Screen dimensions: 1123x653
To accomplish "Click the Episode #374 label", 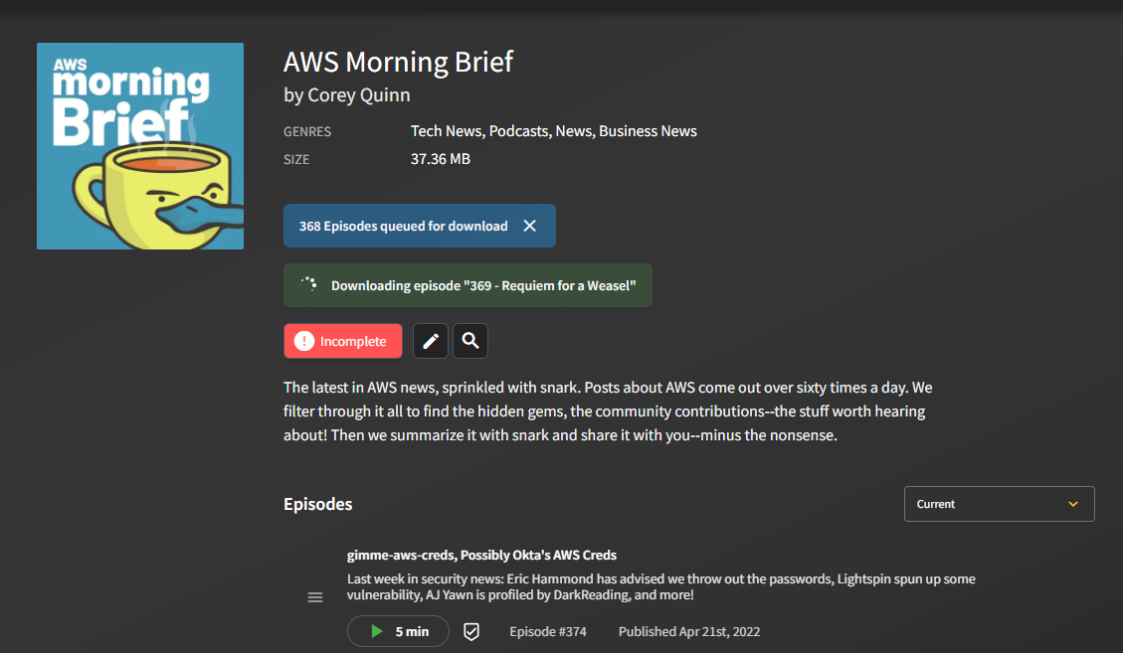I will click(548, 631).
